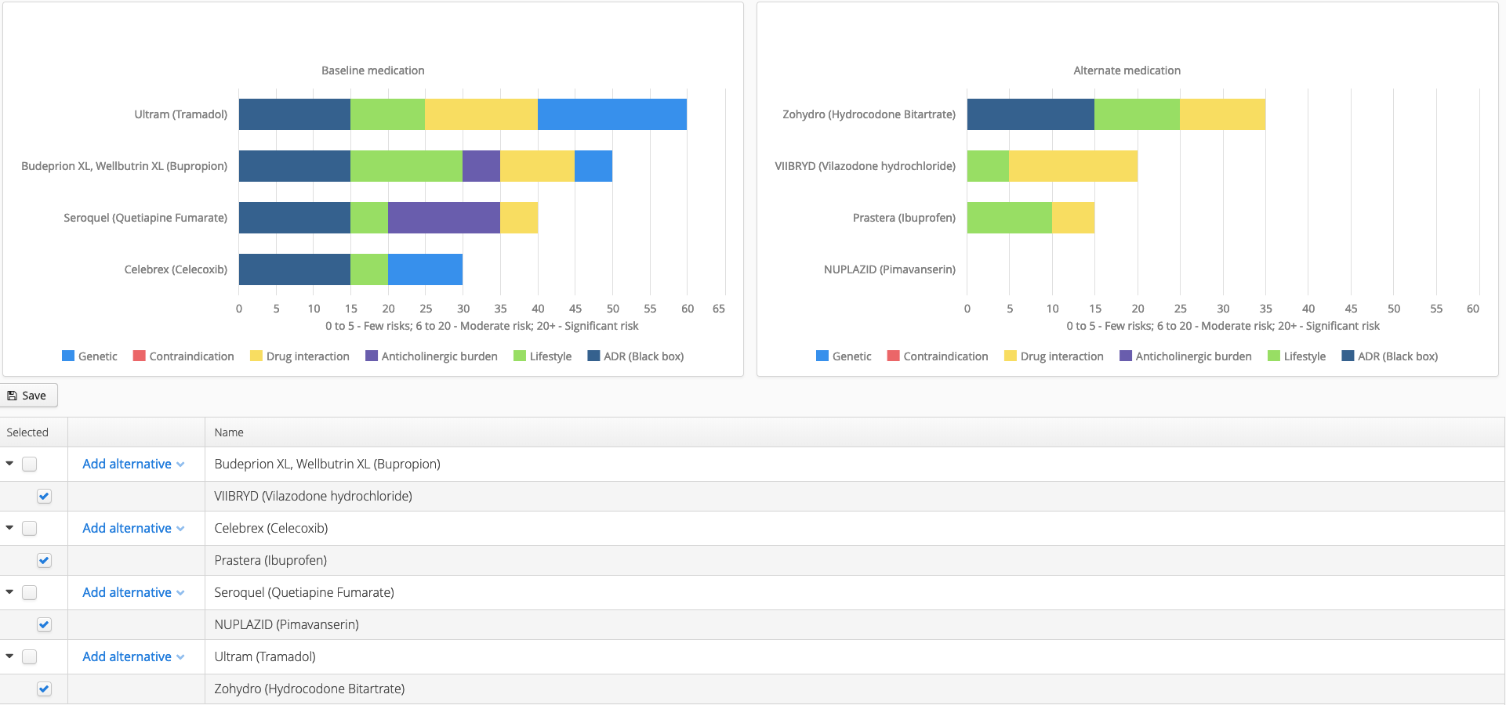Click the Name column header

[855, 432]
